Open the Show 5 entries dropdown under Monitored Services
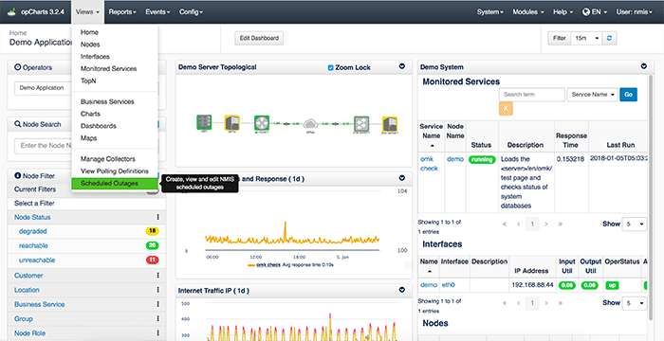This screenshot has width=664, height=341. (x=635, y=224)
